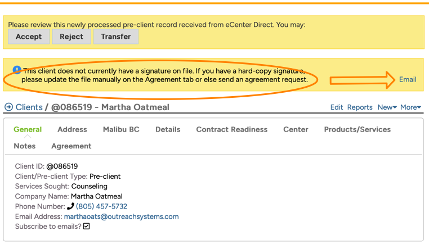This screenshot has width=429, height=244.
Task: Go to the Agreement tab
Action: pos(71,146)
